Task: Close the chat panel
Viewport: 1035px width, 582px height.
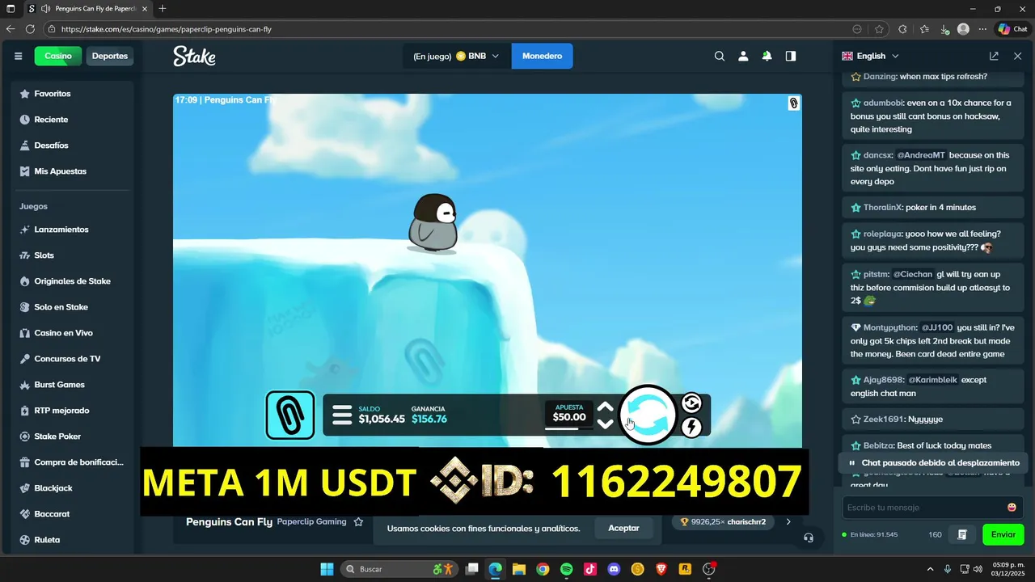Action: tap(1017, 56)
